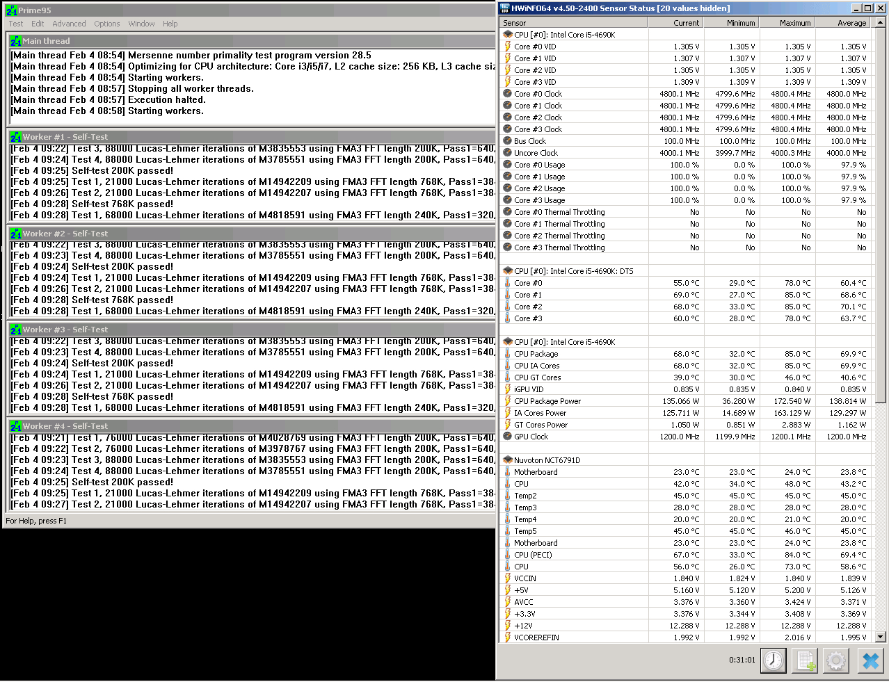Viewport: 889px width, 682px height.
Task: Click the 172.540 W maximum package power value
Action: [790, 401]
